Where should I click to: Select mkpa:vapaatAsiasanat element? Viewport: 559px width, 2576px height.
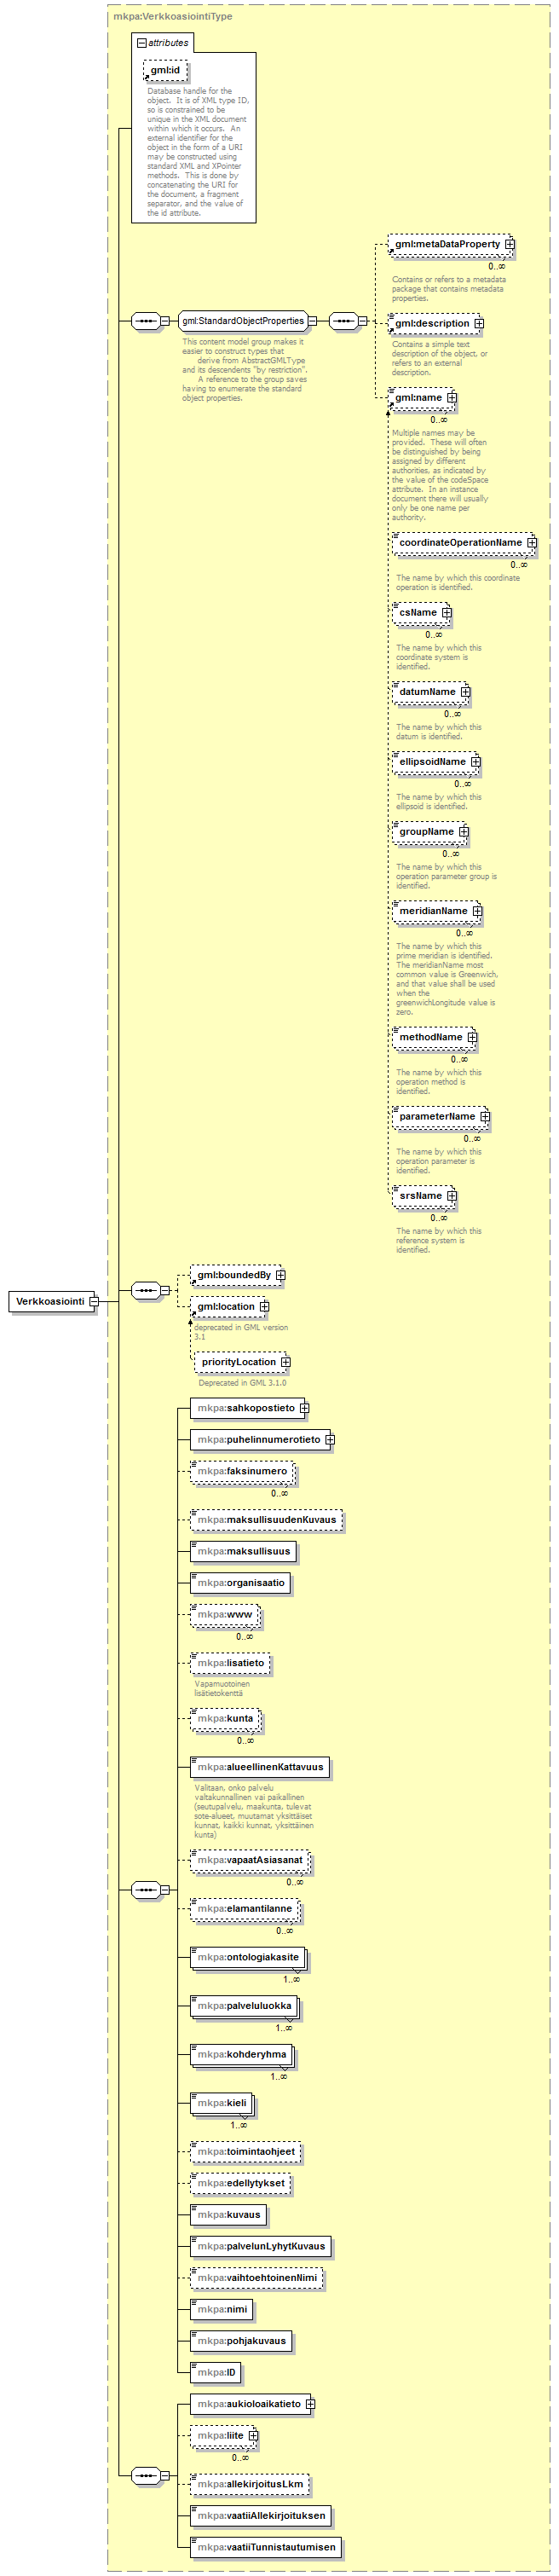250,1860
